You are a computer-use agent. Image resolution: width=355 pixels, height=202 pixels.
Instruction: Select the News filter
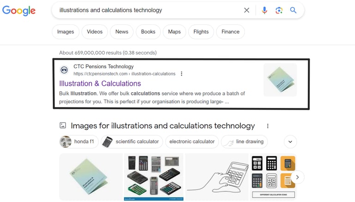point(122,32)
